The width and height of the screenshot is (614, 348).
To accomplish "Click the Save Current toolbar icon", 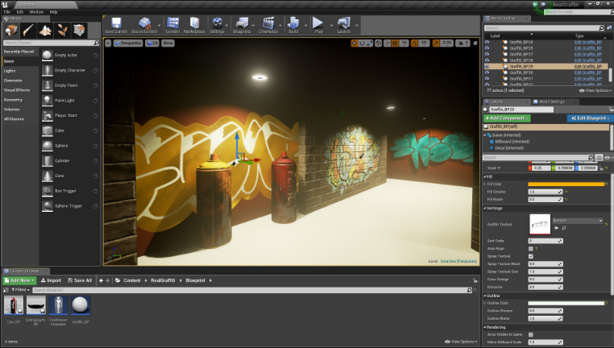I will click(116, 23).
